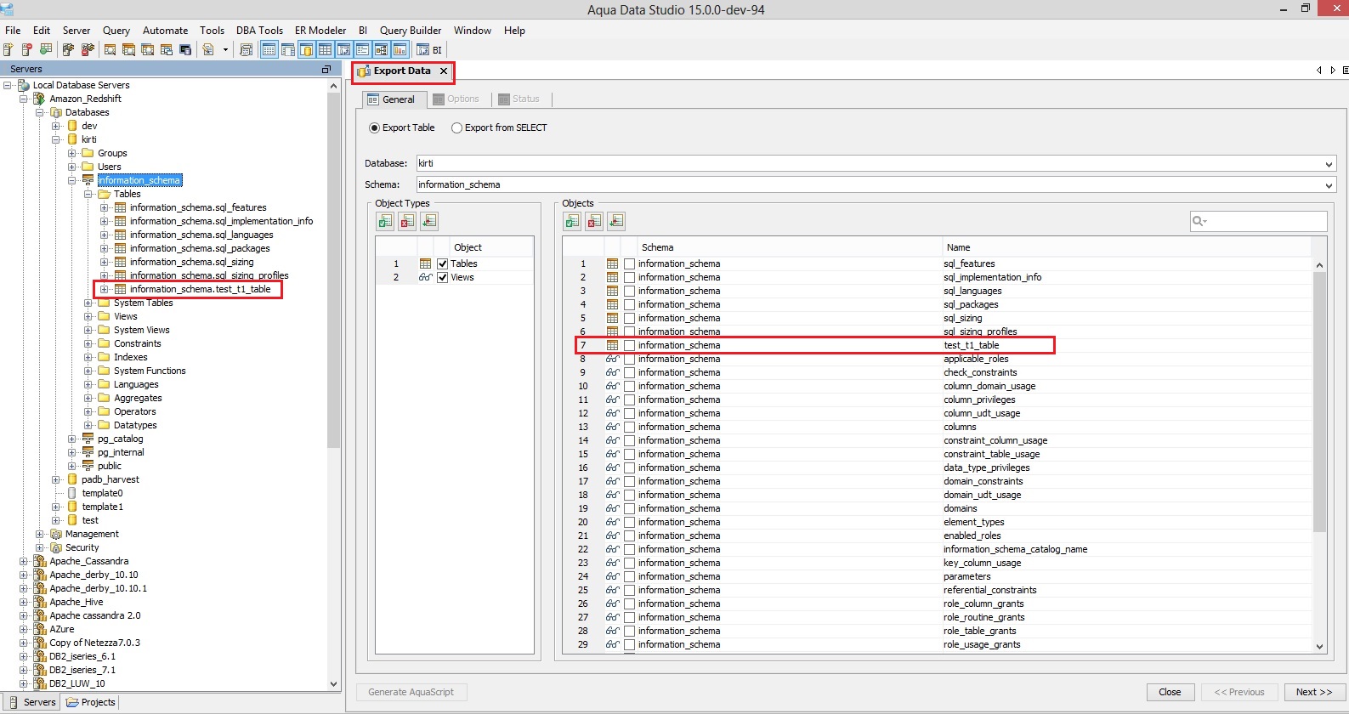Image resolution: width=1349 pixels, height=714 pixels.
Task: Click the scroll-shaped script toolbar icon
Action: coord(247,50)
